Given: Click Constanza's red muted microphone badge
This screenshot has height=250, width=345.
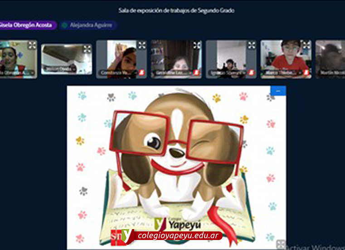Looking at the screenshot, I should point(141,73).
